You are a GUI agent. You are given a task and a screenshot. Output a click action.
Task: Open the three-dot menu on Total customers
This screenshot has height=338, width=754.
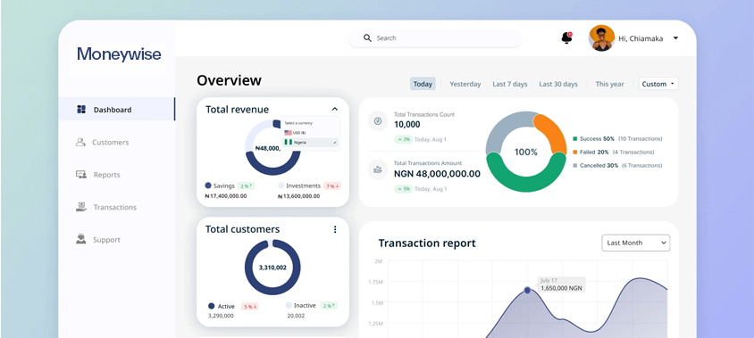(335, 229)
